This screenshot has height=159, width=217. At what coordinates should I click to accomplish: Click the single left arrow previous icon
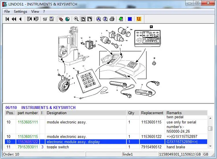(21, 19)
